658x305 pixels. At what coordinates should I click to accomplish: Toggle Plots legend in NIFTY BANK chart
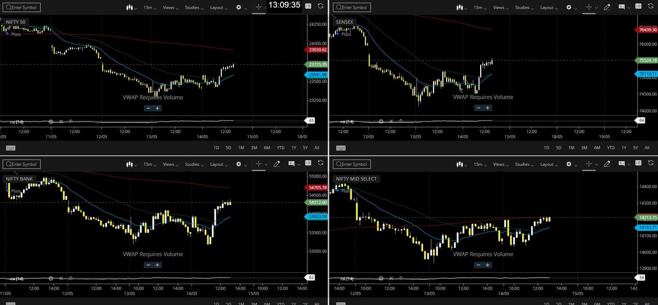(x=13, y=191)
